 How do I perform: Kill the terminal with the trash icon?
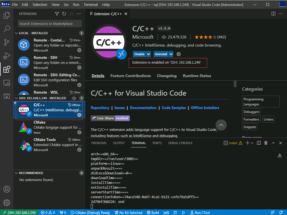[x=266, y=143]
